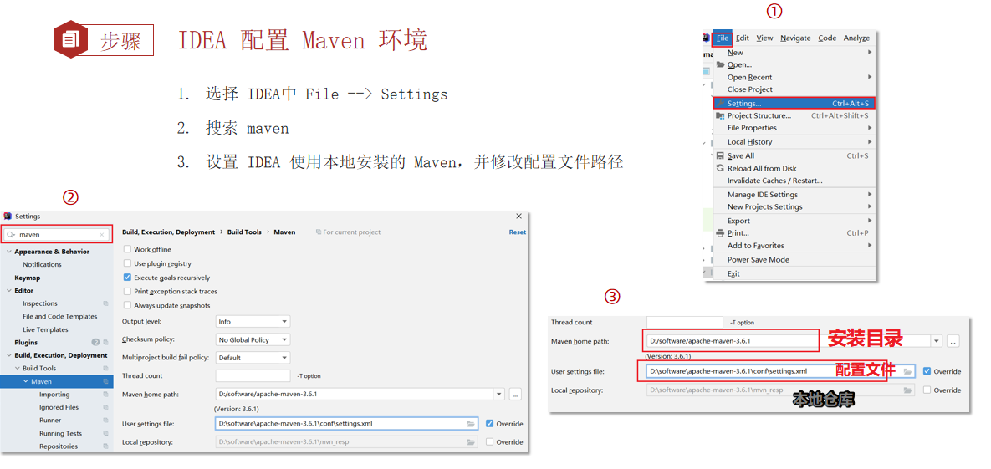Open the Analyze menu

point(856,38)
